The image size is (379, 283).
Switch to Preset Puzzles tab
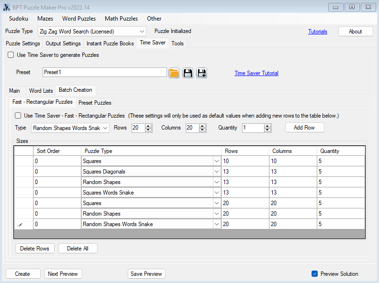(x=95, y=103)
